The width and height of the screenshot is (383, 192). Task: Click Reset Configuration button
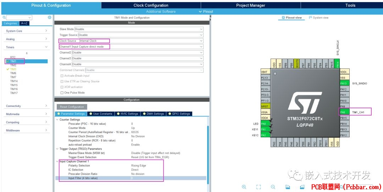pyautogui.click(x=72, y=107)
